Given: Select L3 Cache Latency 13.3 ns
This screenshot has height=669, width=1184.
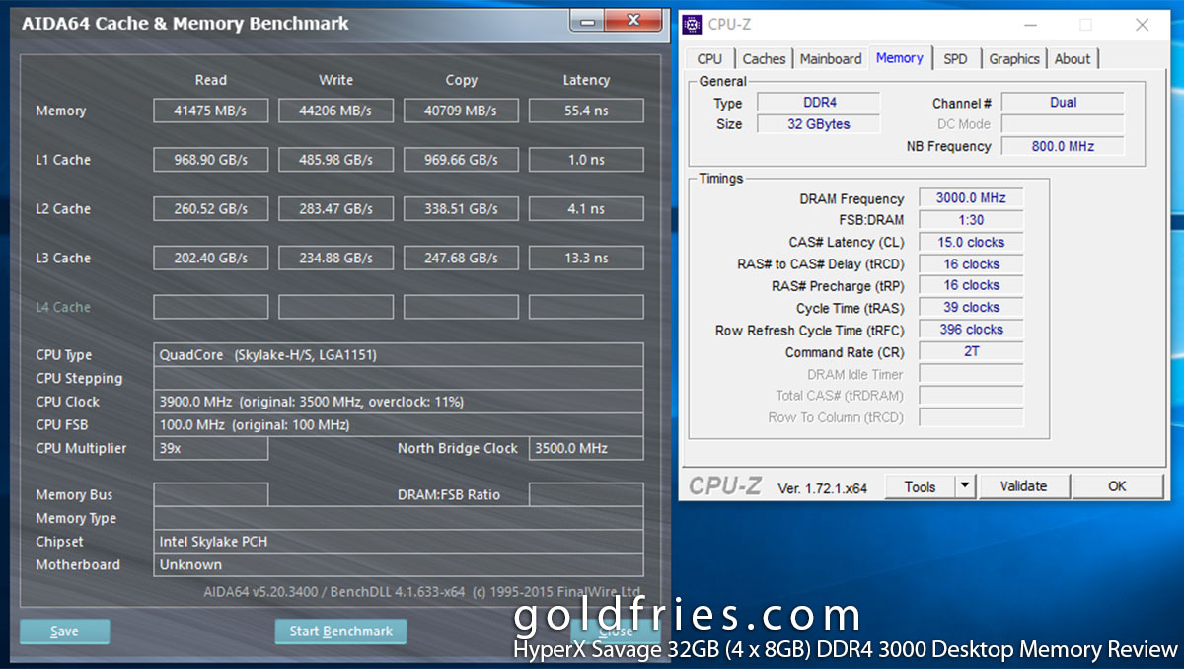Looking at the screenshot, I should pos(586,259).
